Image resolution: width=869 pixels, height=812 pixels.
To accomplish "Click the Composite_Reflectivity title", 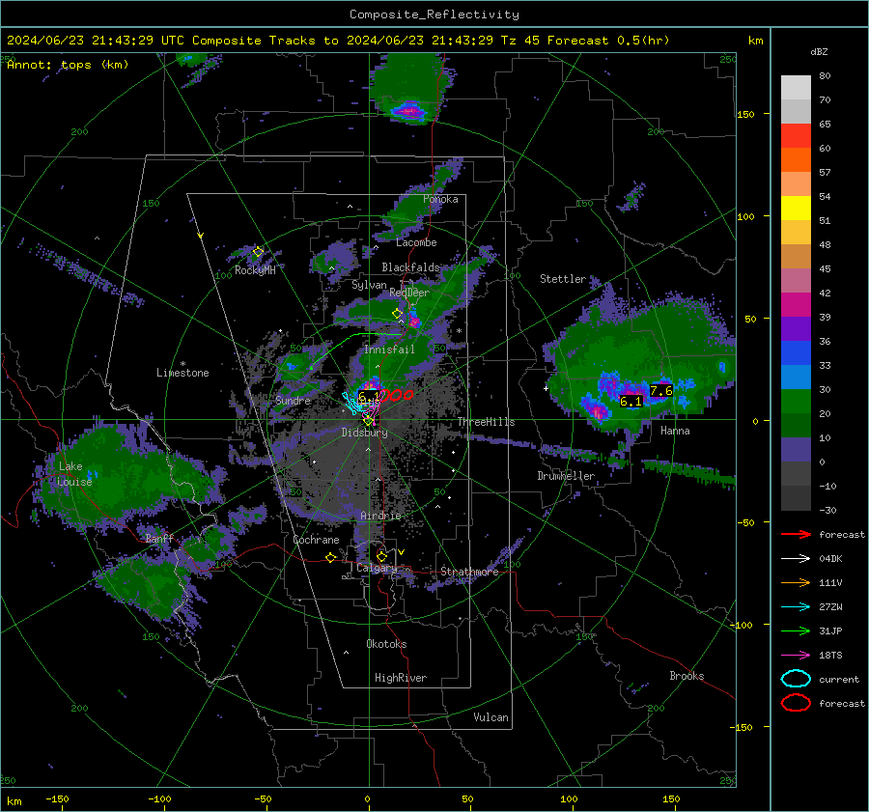I will 434,14.
